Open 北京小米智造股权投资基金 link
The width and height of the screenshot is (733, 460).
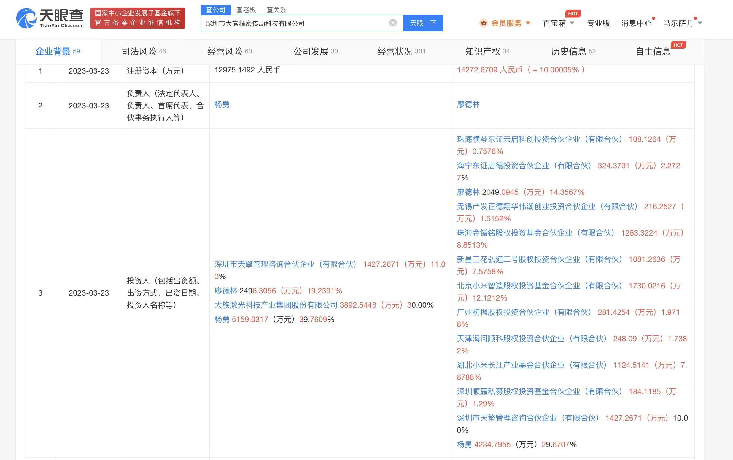(x=540, y=286)
